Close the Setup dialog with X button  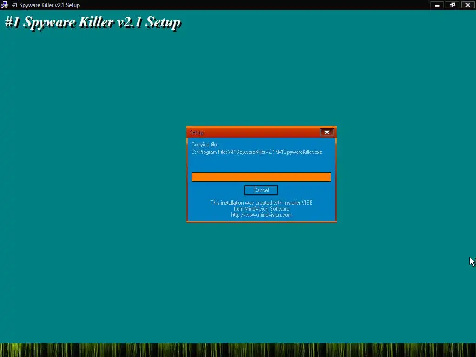(327, 132)
